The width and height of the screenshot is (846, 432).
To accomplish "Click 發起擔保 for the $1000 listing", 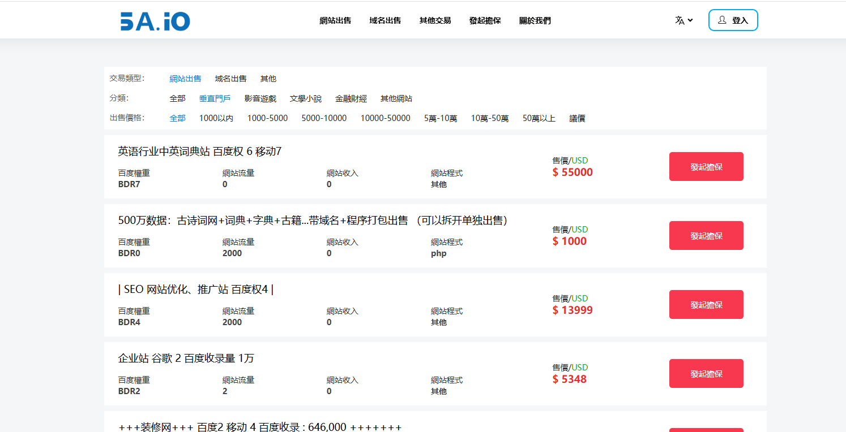I will pyautogui.click(x=706, y=235).
